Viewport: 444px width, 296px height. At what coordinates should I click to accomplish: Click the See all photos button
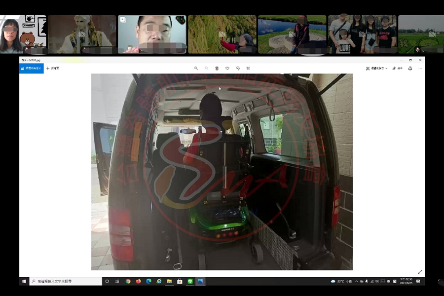pyautogui.click(x=32, y=68)
